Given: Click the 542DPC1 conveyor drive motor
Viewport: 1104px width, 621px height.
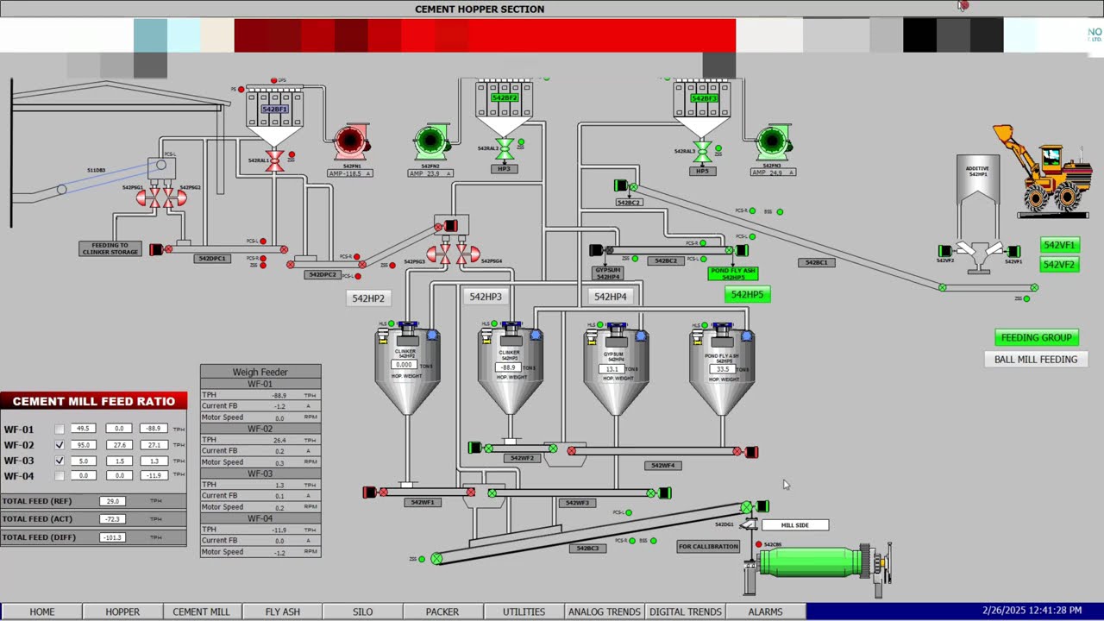Looking at the screenshot, I should point(156,249).
